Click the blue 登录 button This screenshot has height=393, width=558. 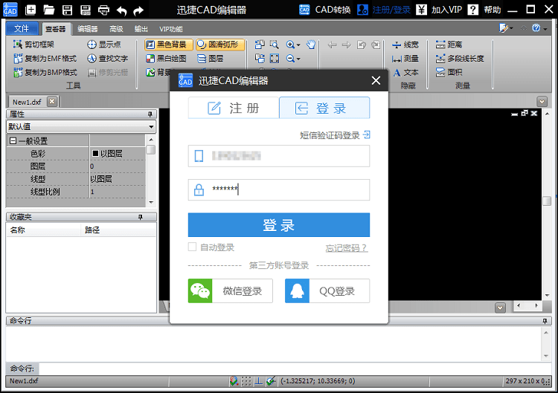pyautogui.click(x=279, y=225)
